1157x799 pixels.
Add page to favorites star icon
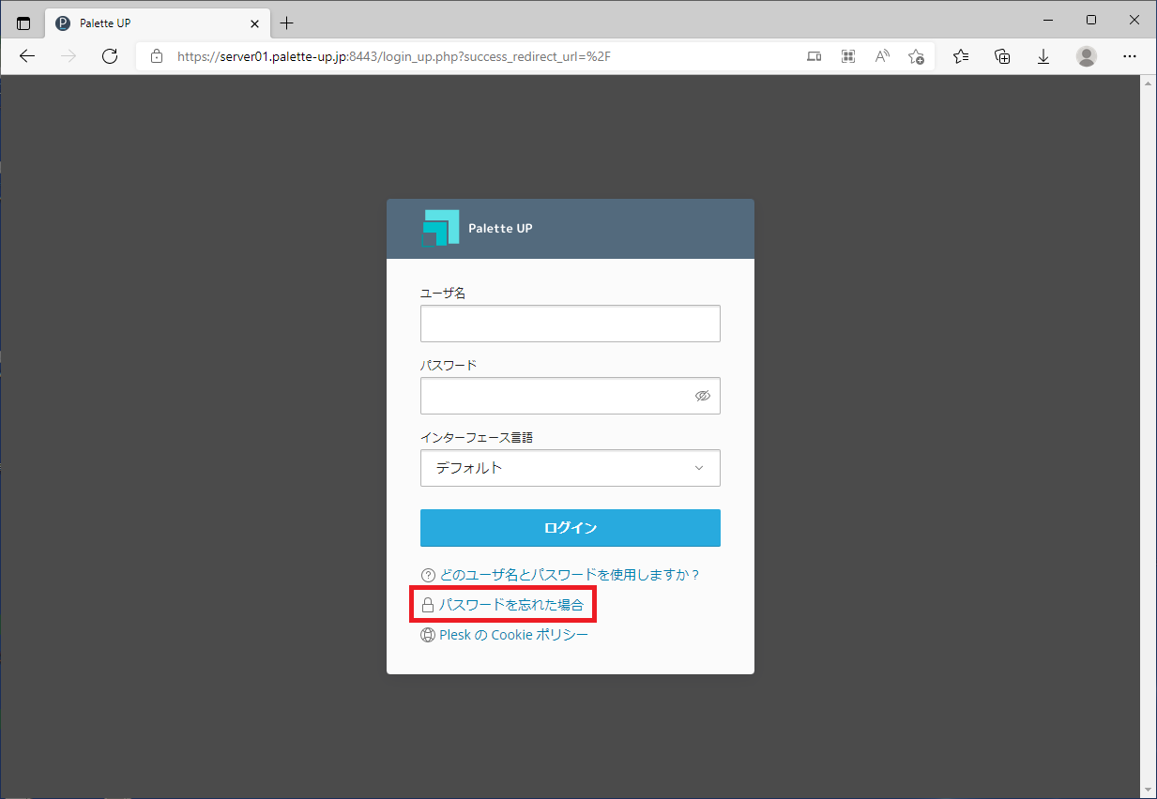(917, 56)
